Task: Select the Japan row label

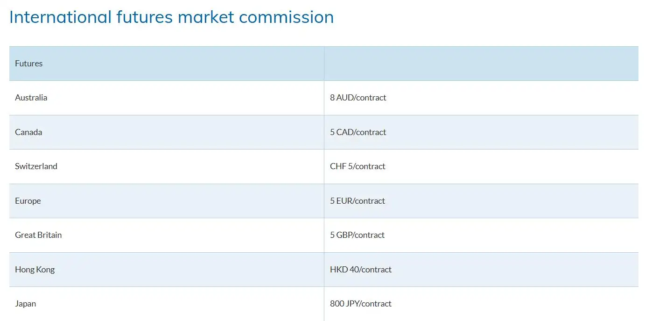Action: 25,304
